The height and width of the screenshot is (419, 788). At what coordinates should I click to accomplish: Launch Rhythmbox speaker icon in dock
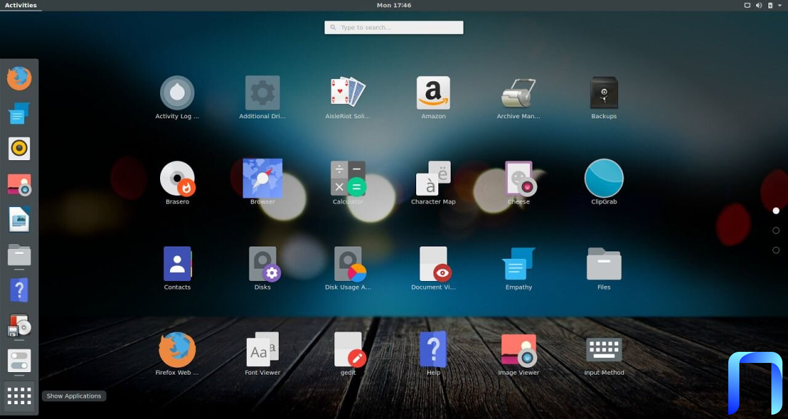[x=19, y=148]
